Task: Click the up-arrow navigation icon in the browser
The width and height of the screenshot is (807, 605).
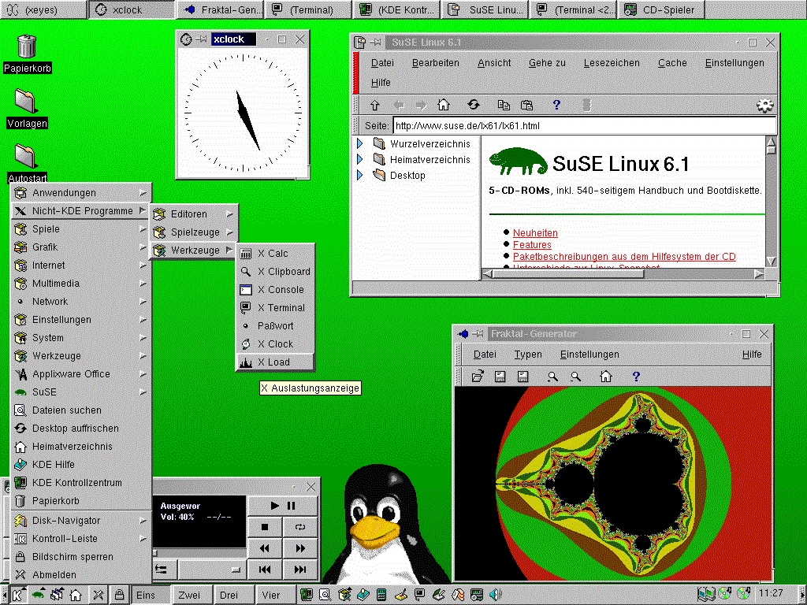Action: pos(374,104)
